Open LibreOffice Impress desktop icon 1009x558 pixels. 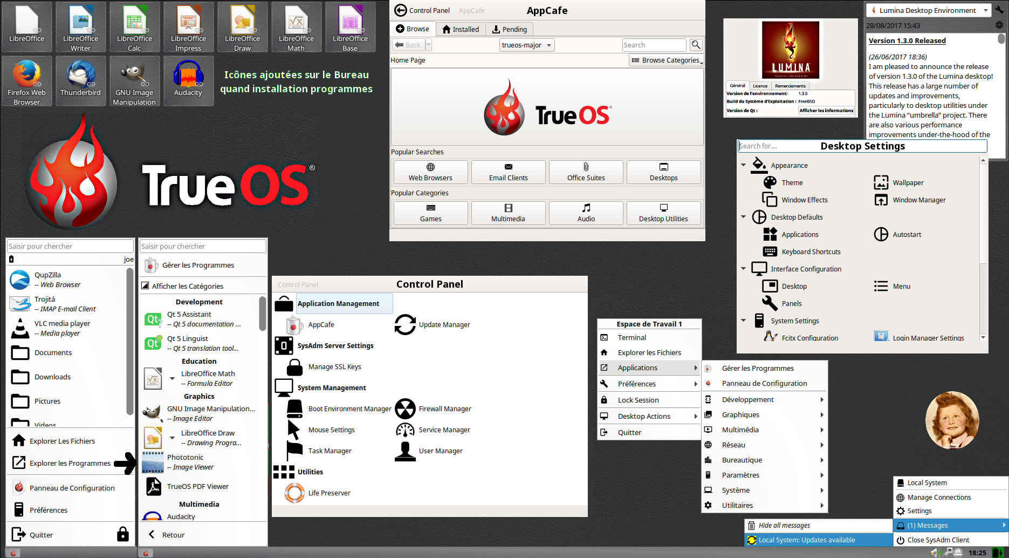[x=188, y=27]
